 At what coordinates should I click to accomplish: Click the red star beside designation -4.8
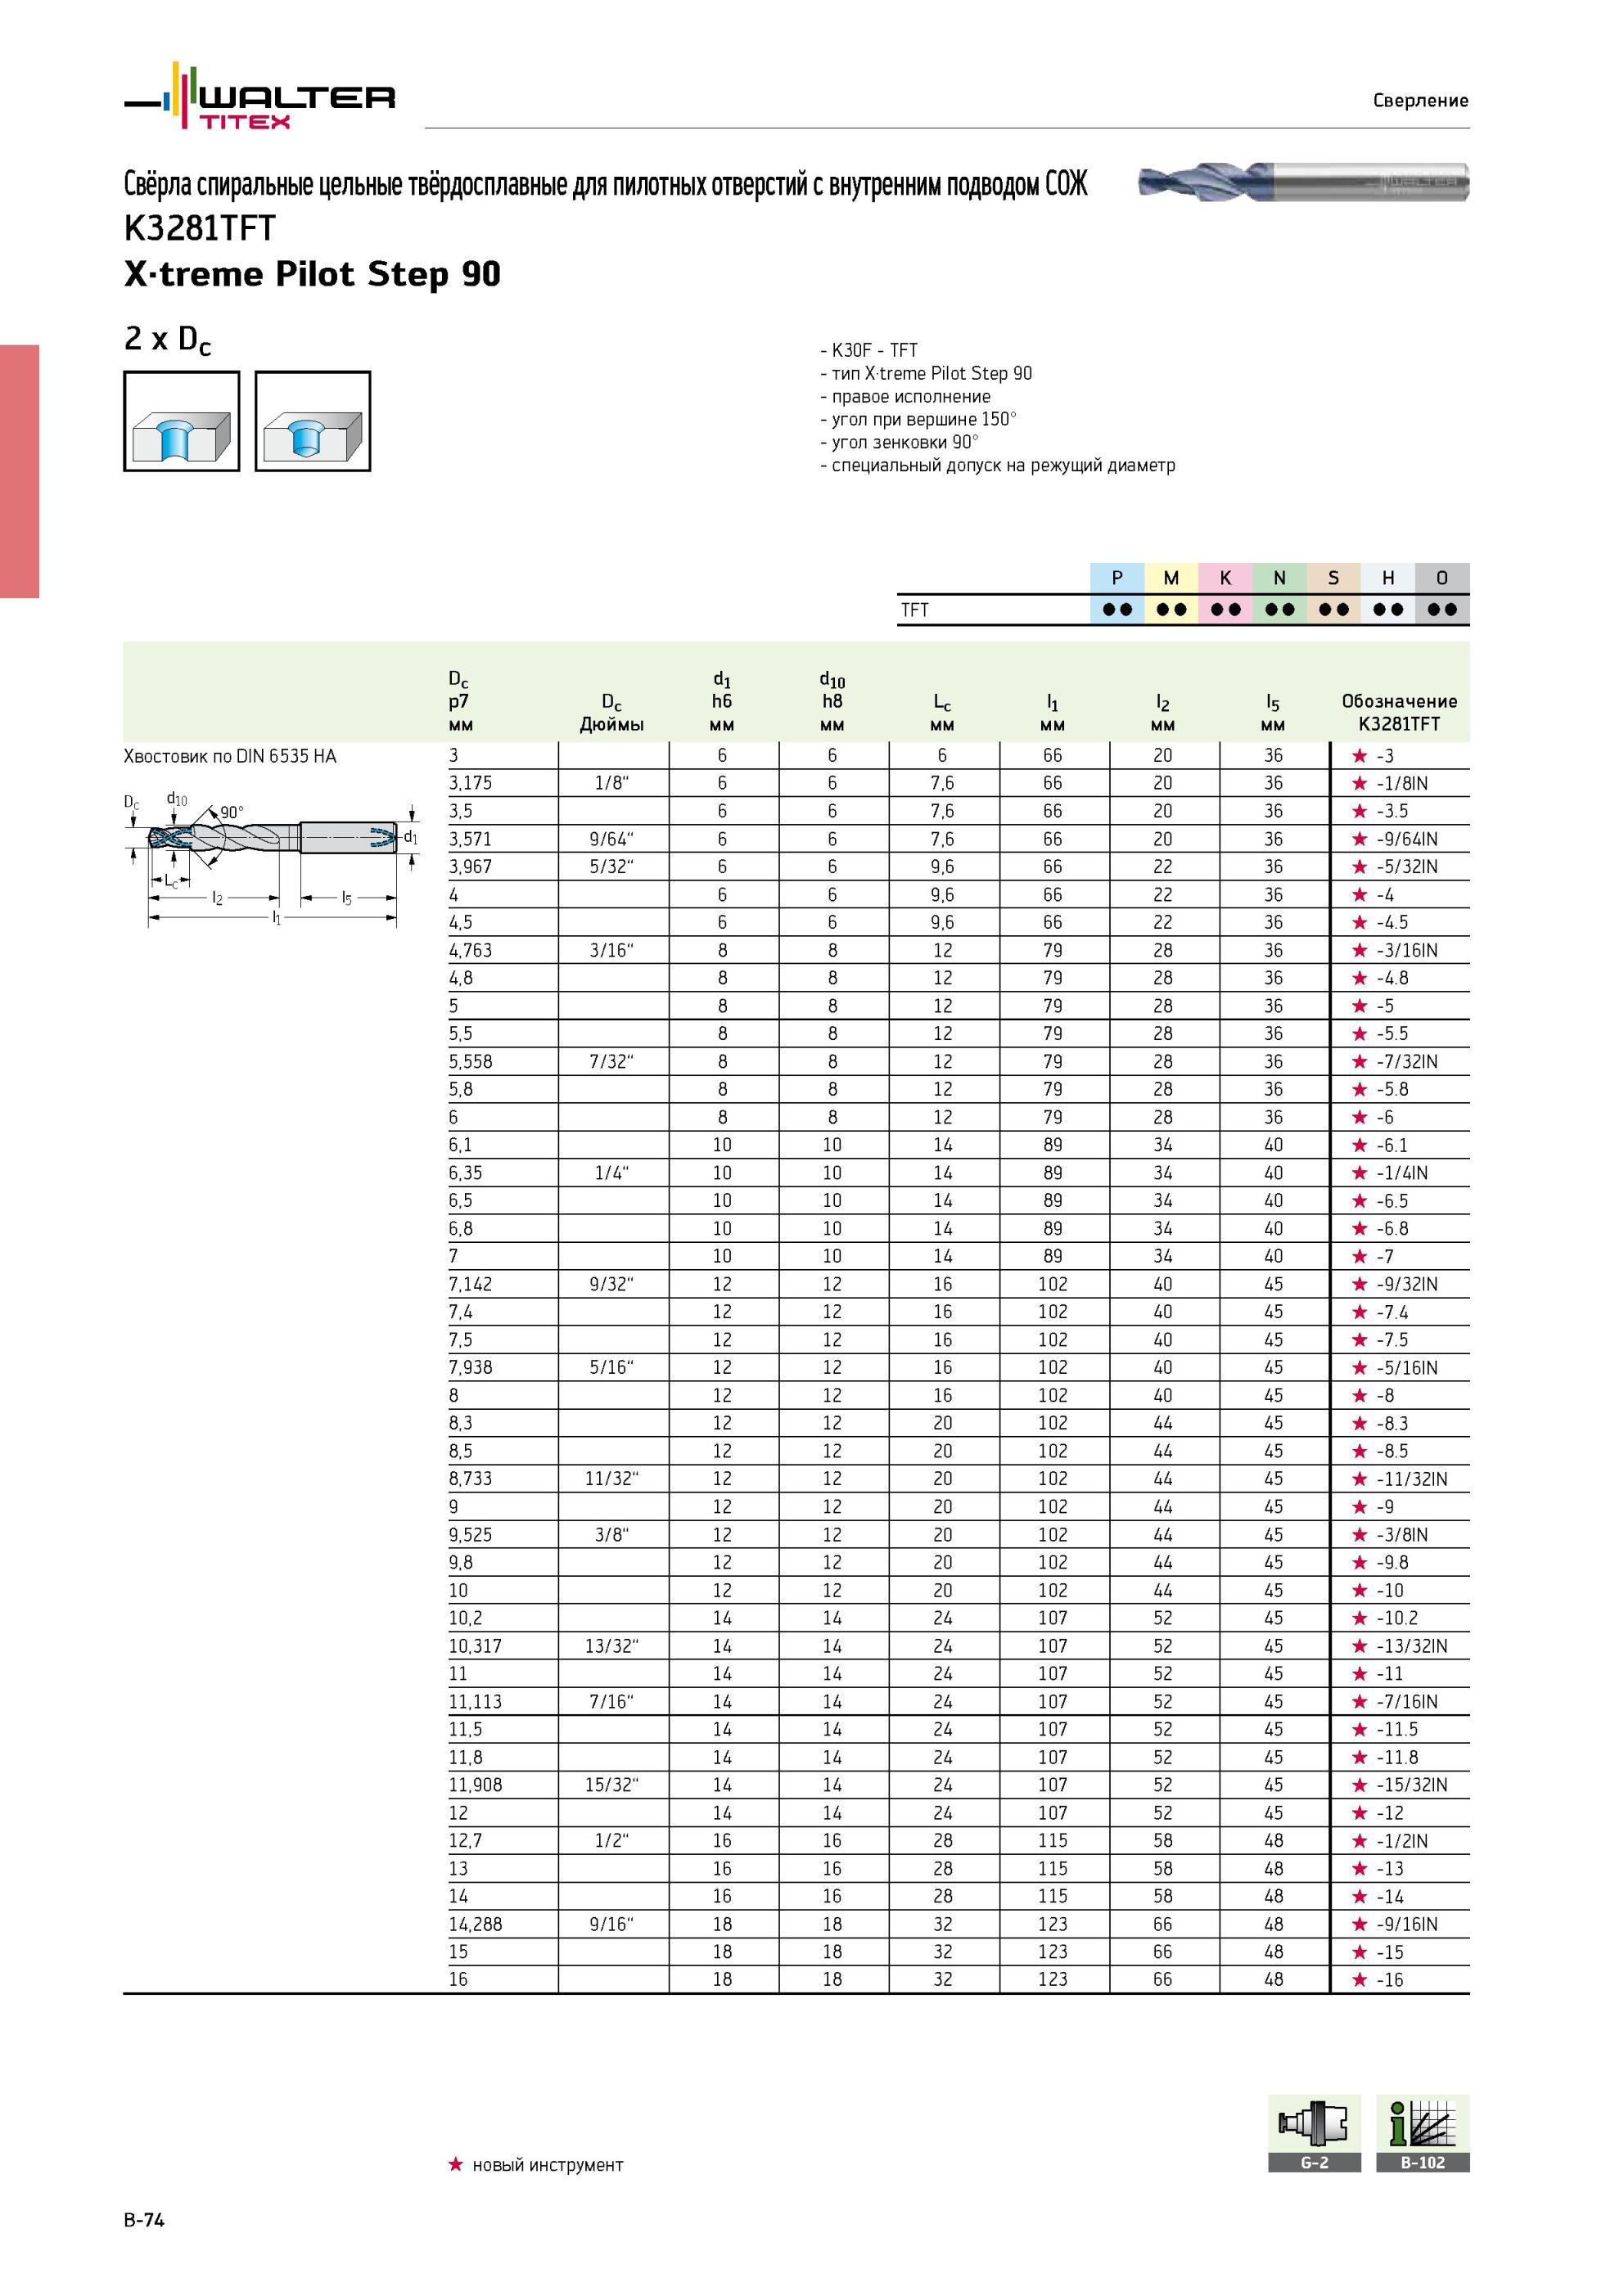(1359, 978)
